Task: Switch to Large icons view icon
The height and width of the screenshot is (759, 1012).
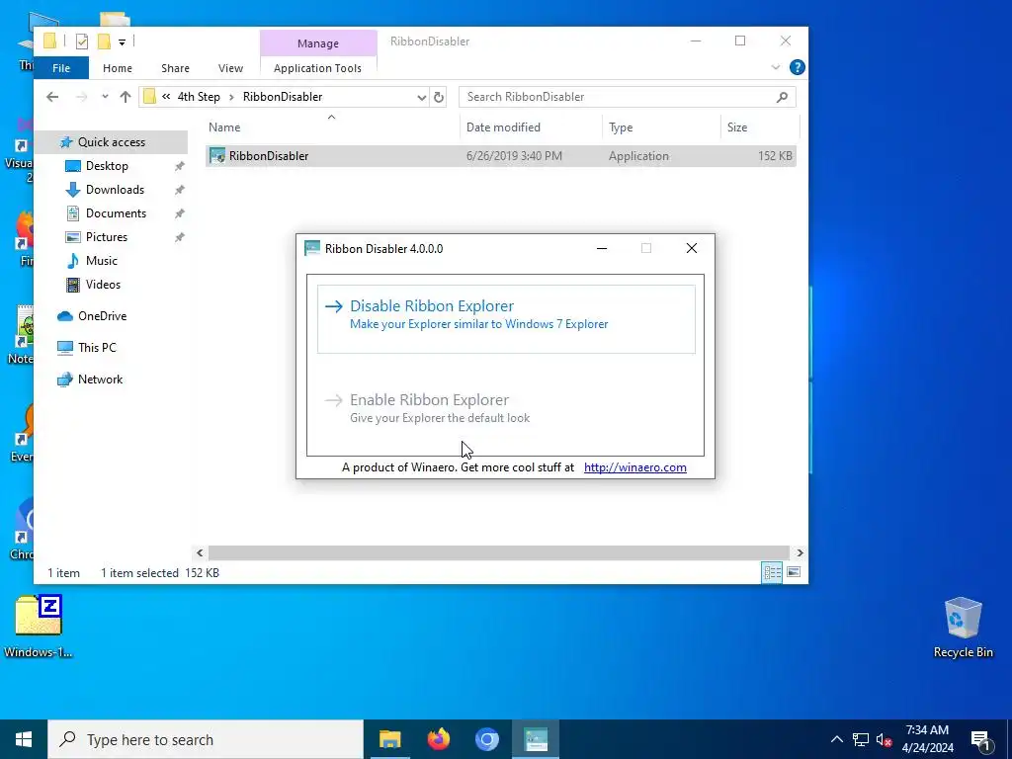Action: [794, 572]
